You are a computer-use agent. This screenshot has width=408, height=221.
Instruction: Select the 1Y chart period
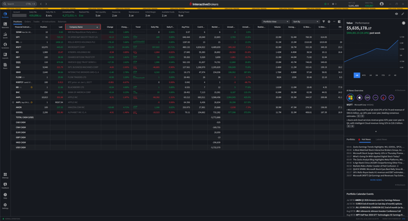389,75
